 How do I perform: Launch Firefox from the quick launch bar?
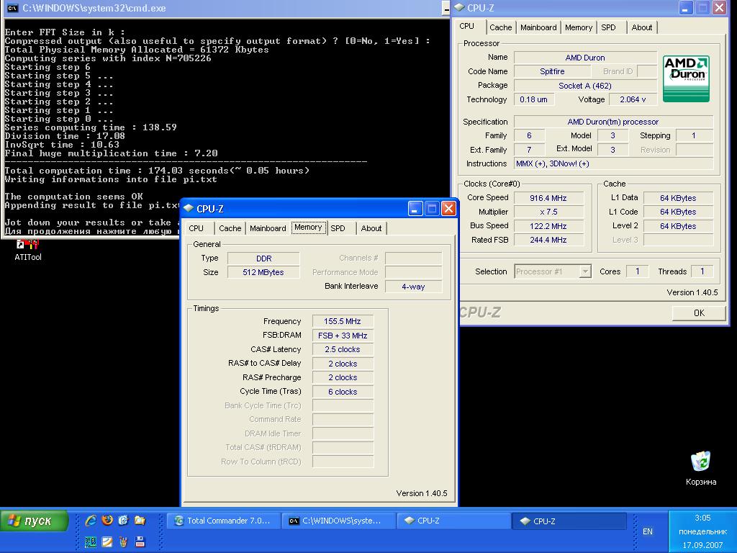click(x=107, y=520)
